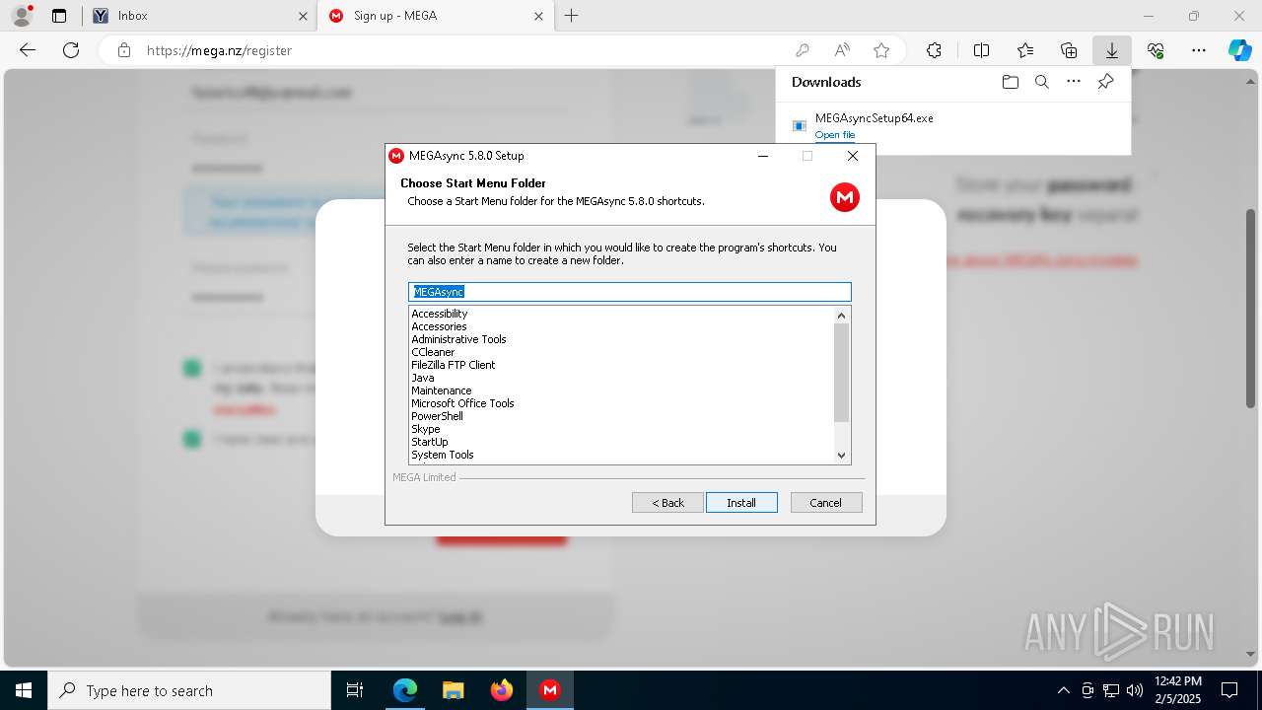Click the Install button in MEGAsync Setup
This screenshot has width=1262, height=710.
click(741, 503)
